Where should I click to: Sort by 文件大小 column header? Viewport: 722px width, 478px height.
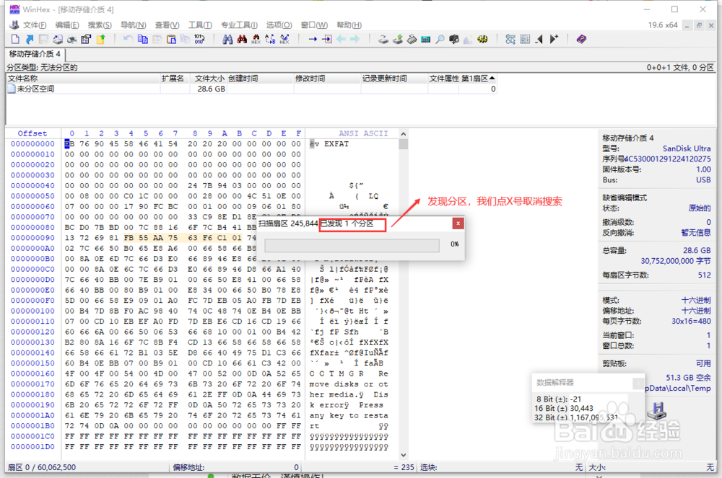point(209,78)
